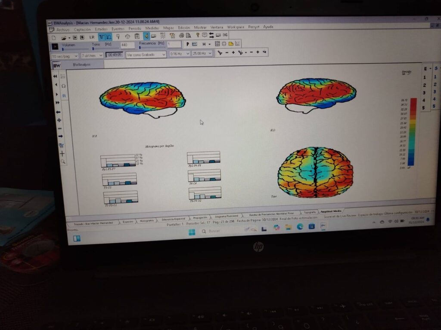This screenshot has width=441, height=330.
Task: Select the EKG display icon
Action: (226, 35)
